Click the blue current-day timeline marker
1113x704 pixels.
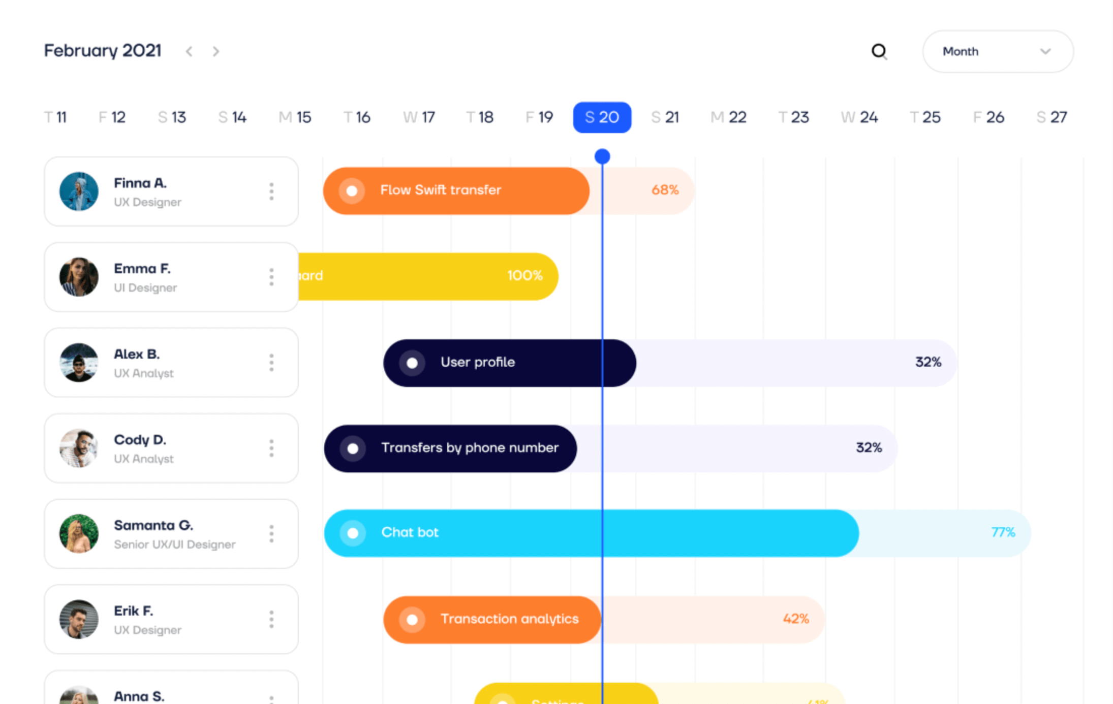(x=602, y=156)
